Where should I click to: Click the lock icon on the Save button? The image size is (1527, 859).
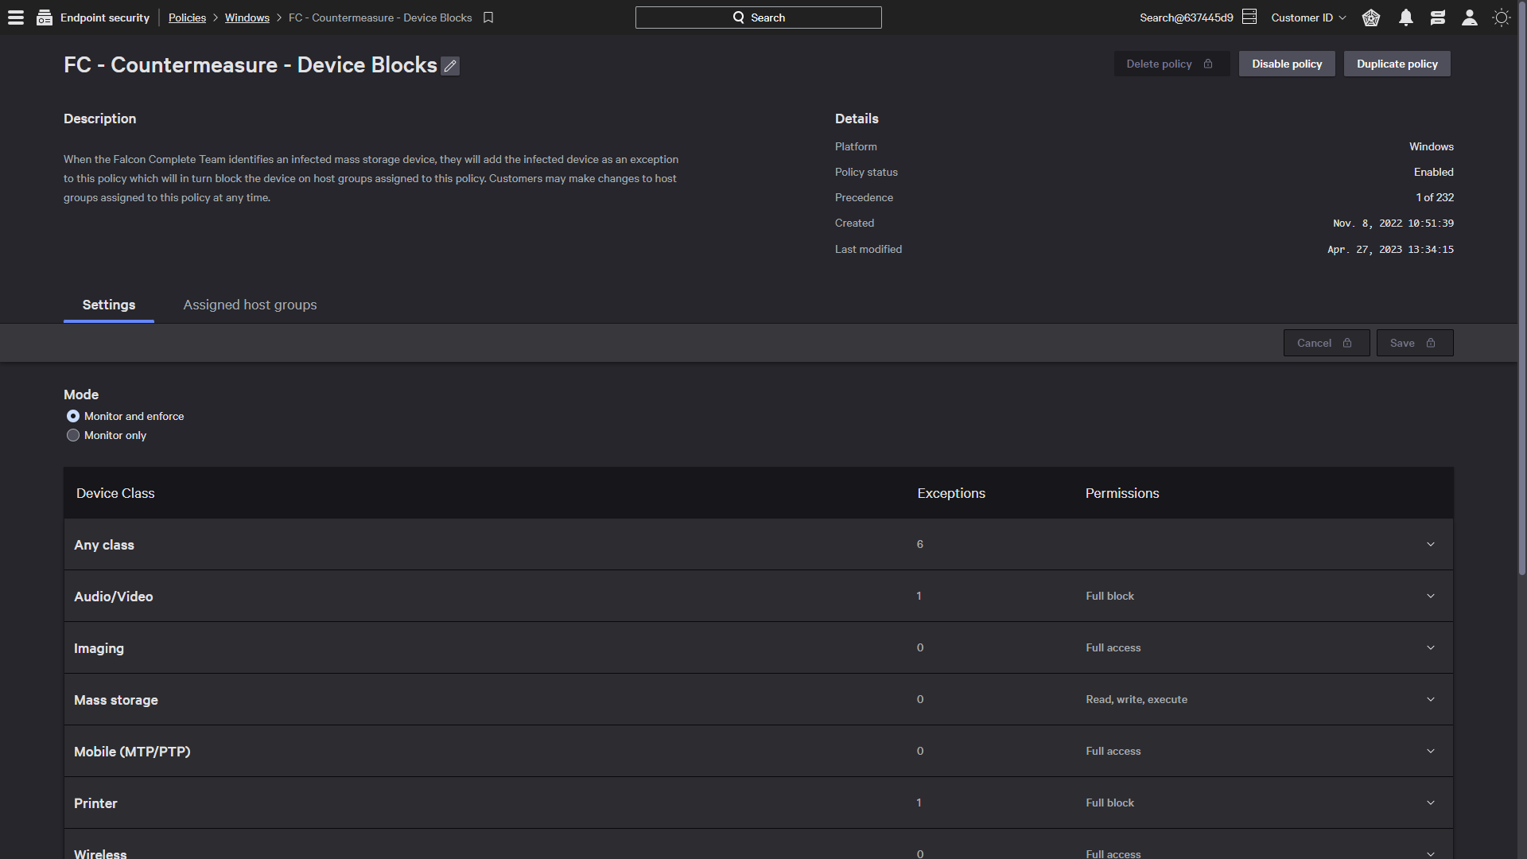point(1431,343)
